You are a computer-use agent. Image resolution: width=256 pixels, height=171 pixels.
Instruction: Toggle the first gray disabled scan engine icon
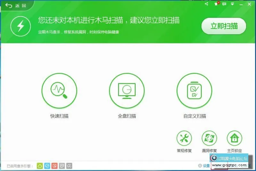[x=62, y=166]
